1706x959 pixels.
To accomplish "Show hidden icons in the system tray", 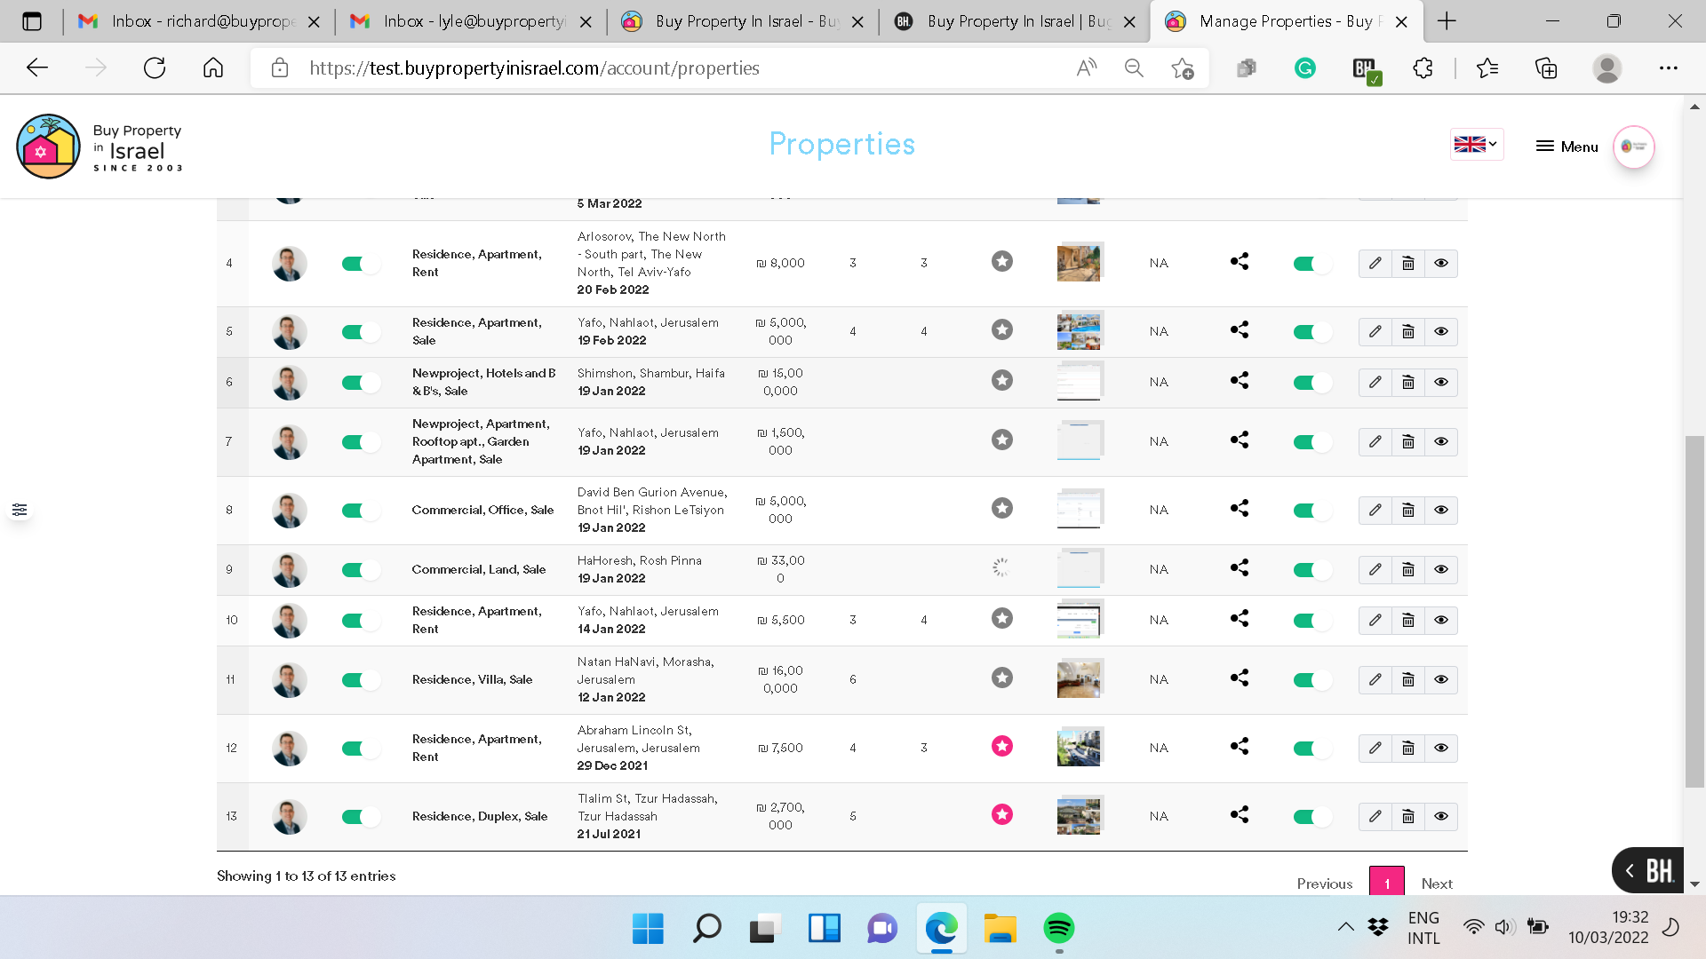I will (1345, 927).
